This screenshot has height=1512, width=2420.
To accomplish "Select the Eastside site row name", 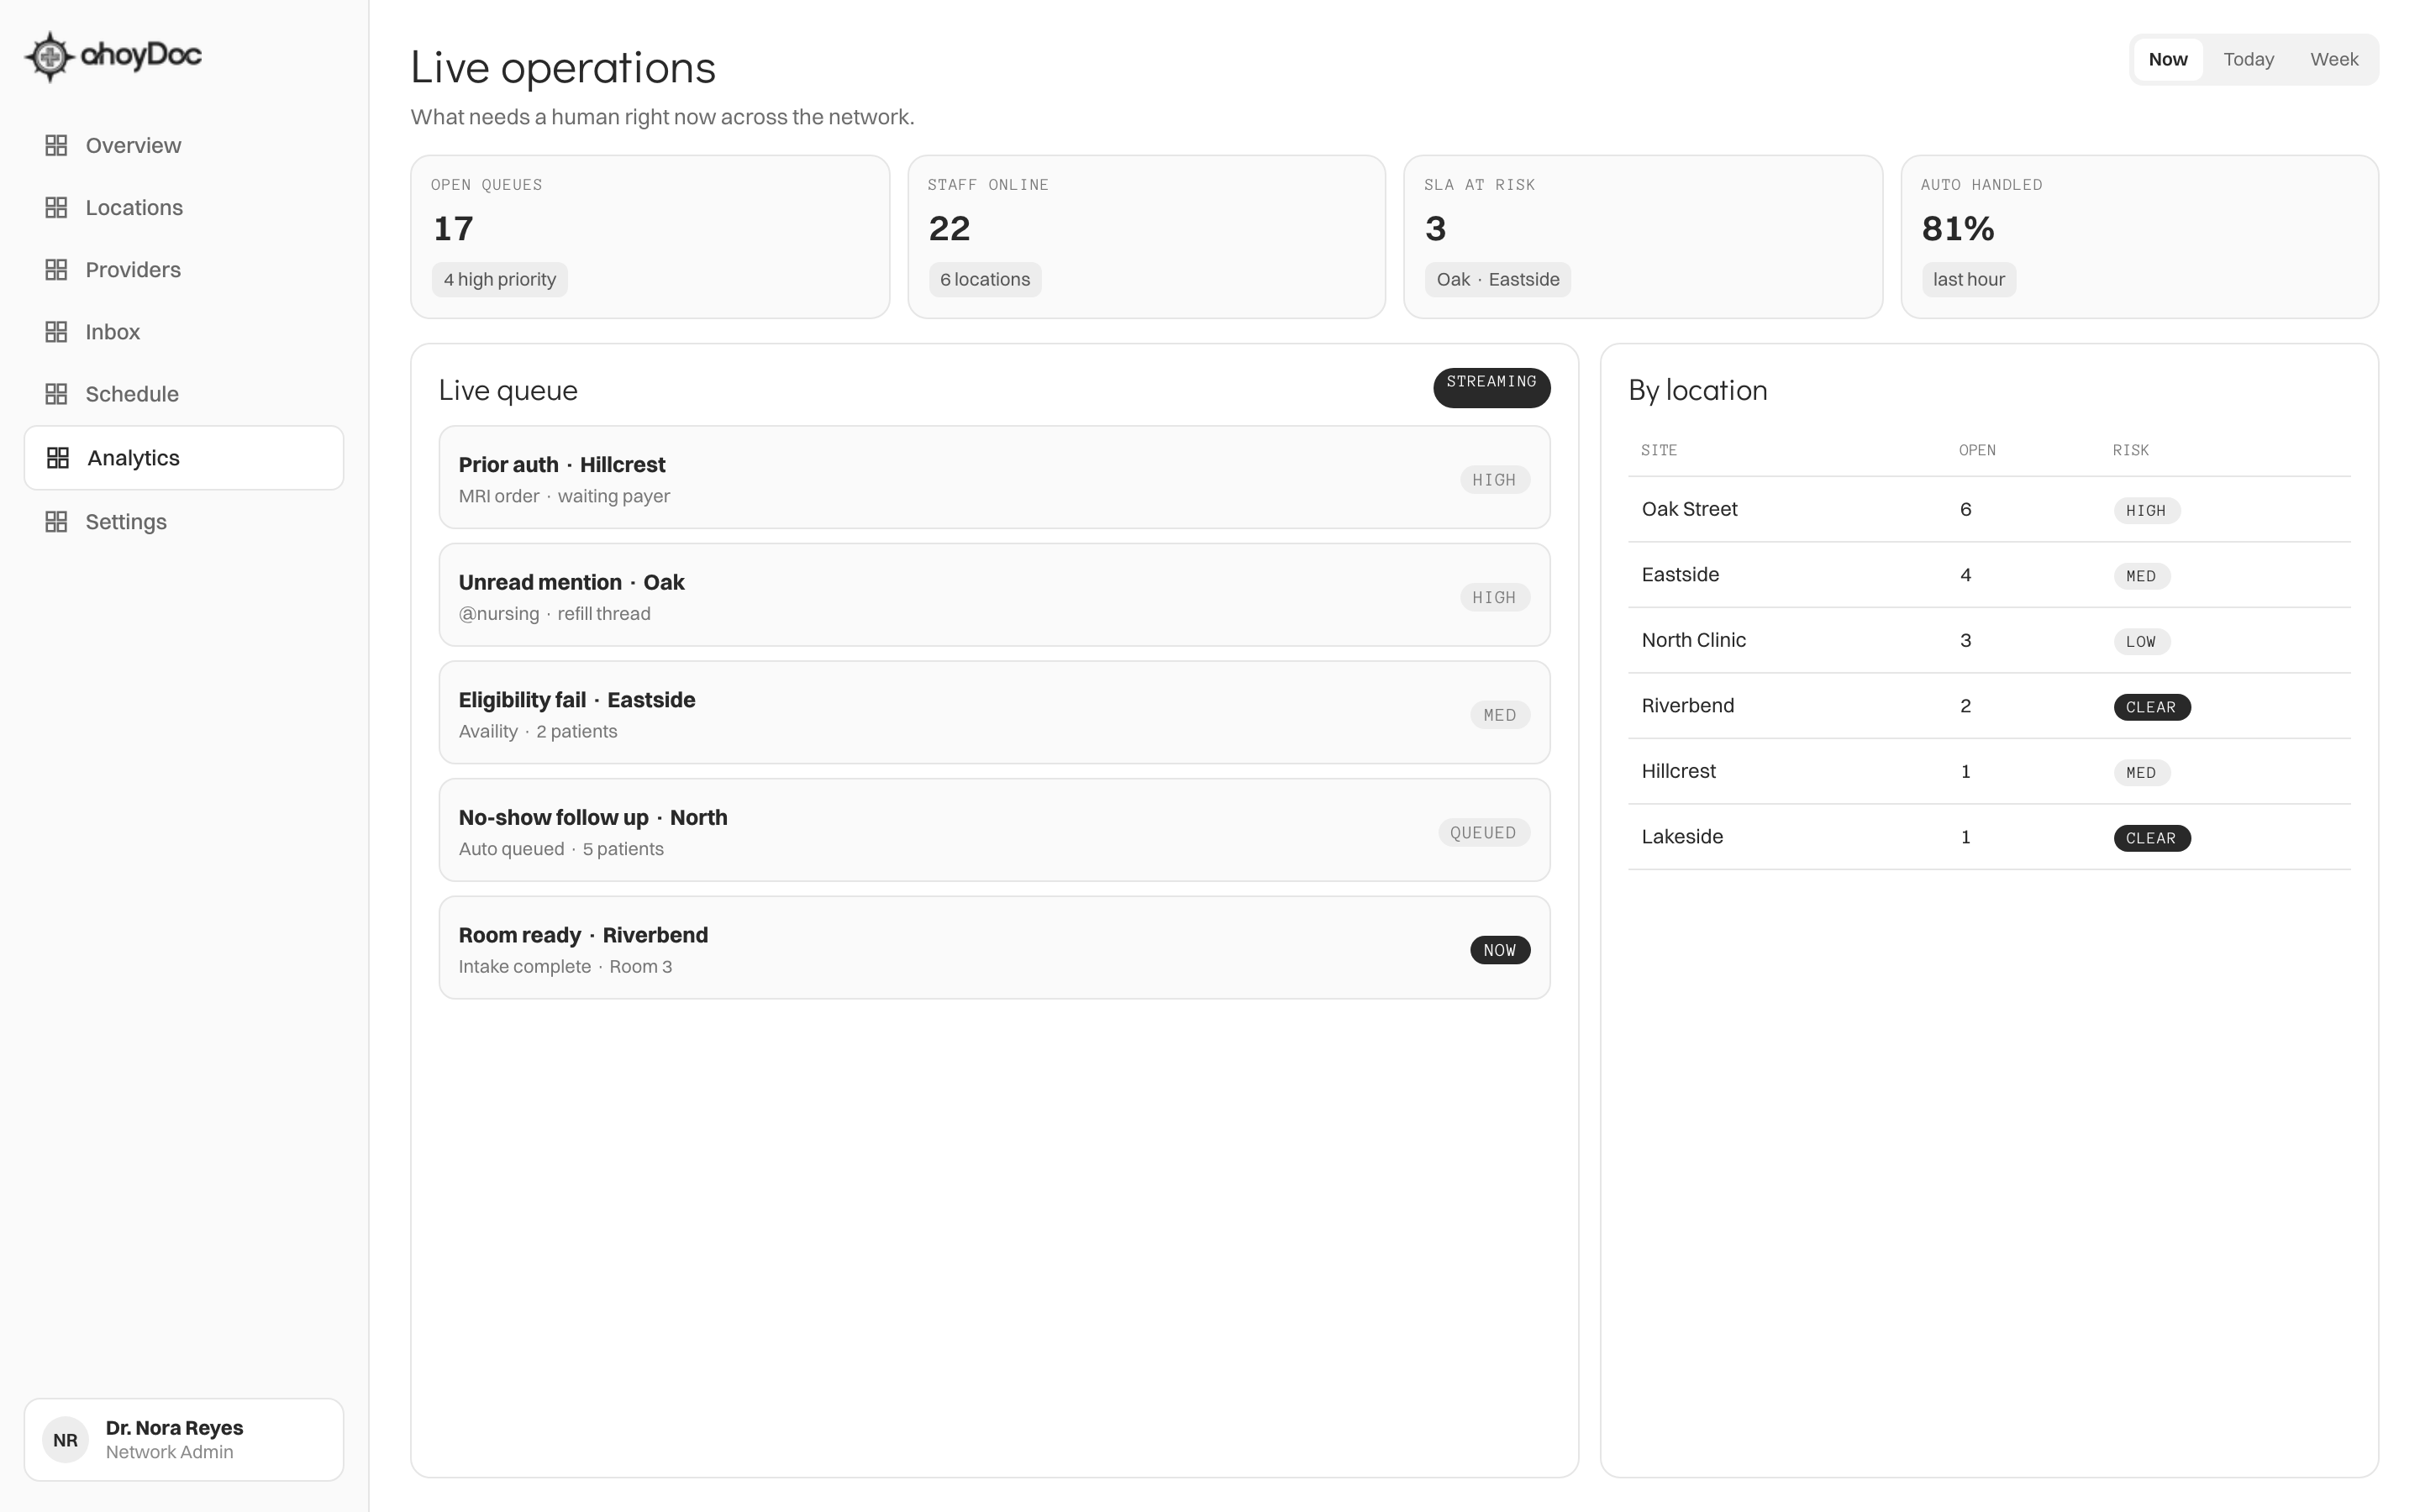I will [x=1680, y=575].
